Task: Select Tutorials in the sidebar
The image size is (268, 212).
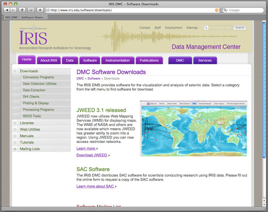Action: 42,142
